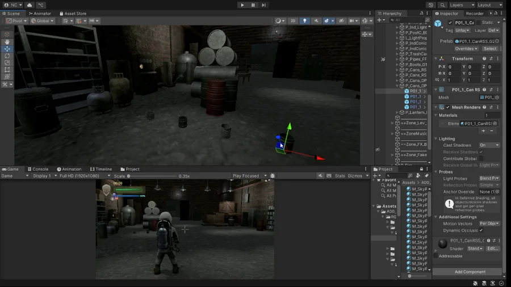Lock the Hierarchy panel
This screenshot has width=511, height=287.
[421, 14]
